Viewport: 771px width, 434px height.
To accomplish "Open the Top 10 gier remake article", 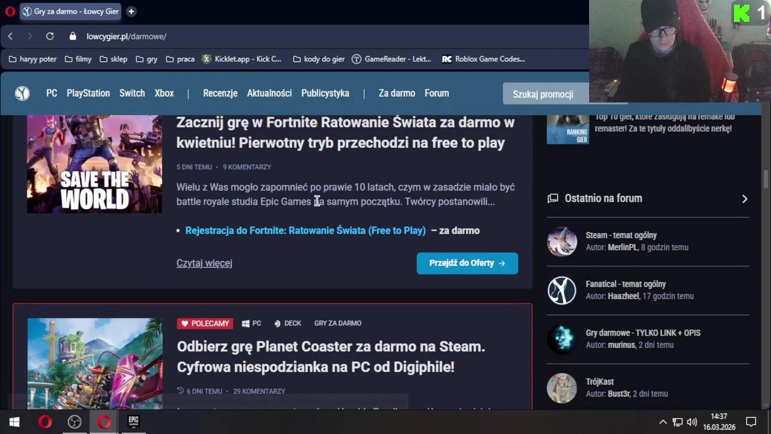I will [x=665, y=123].
